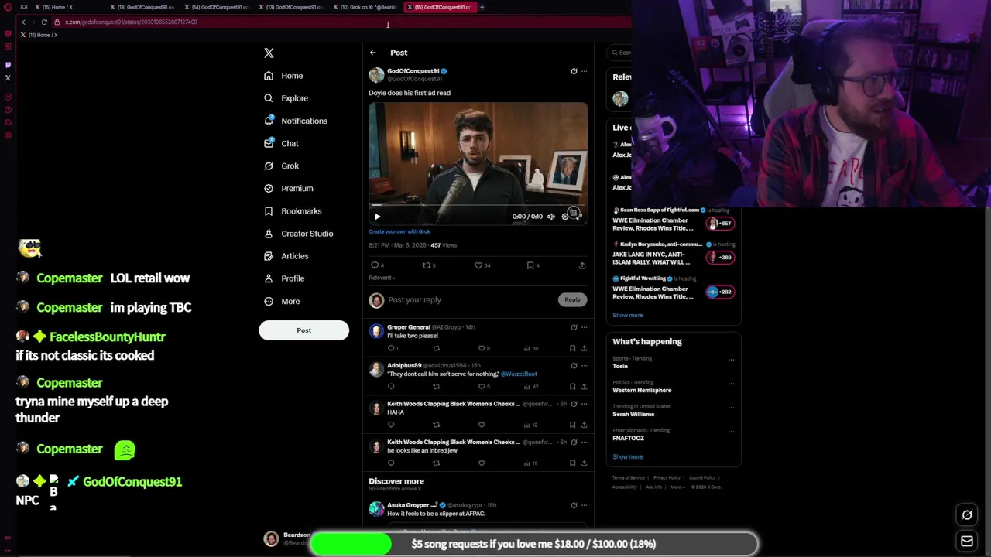The width and height of the screenshot is (991, 557).
Task: Click the white Post button
Action: pos(303,330)
